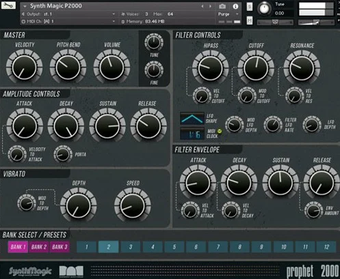Load preset 12
Image resolution: width=340 pixels, height=279 pixels.
coord(326,247)
